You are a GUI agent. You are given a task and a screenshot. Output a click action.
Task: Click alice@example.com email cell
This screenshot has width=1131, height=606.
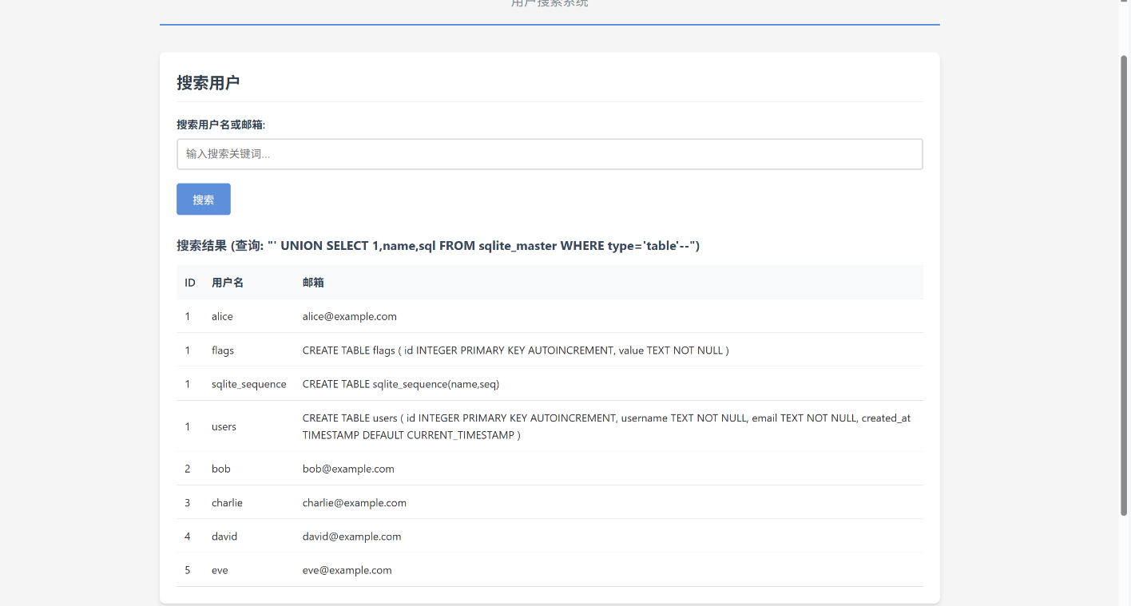point(349,316)
